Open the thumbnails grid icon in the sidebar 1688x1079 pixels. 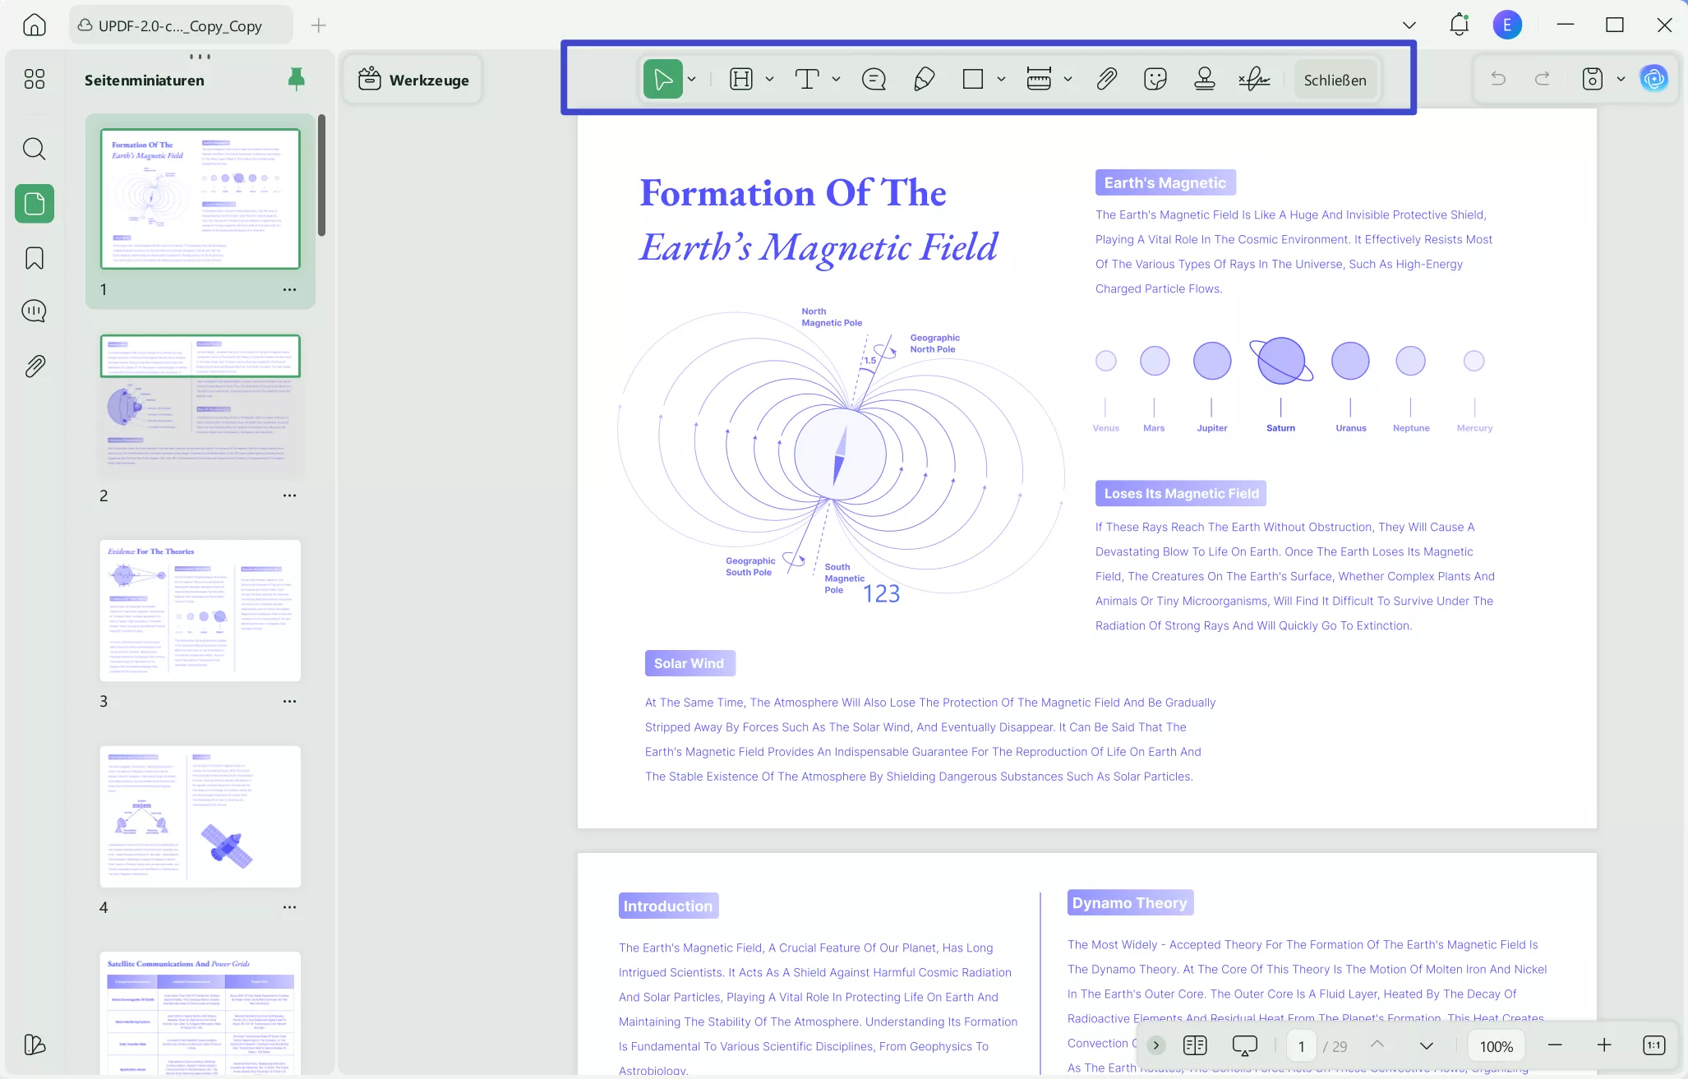[x=34, y=79]
